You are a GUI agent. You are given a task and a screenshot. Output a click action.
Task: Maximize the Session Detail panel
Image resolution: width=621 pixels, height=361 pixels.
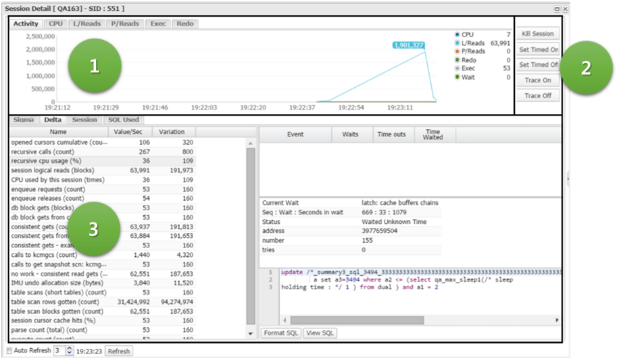tap(557, 9)
